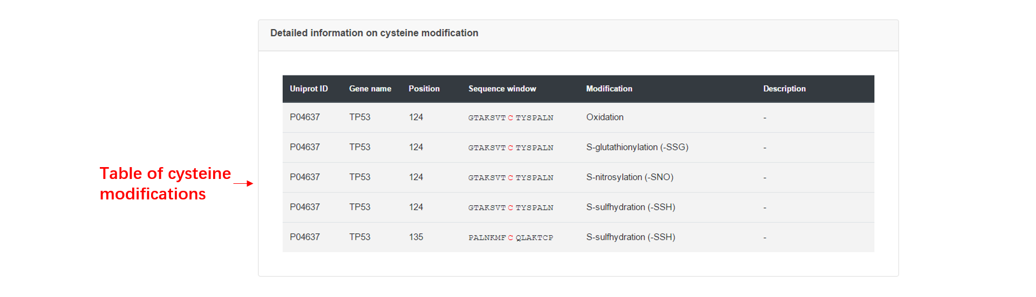Click the red arrow pointing to the table

(243, 184)
